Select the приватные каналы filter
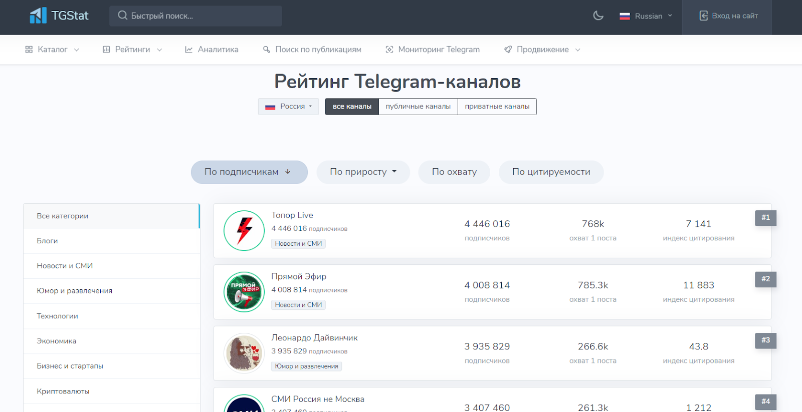 click(497, 107)
